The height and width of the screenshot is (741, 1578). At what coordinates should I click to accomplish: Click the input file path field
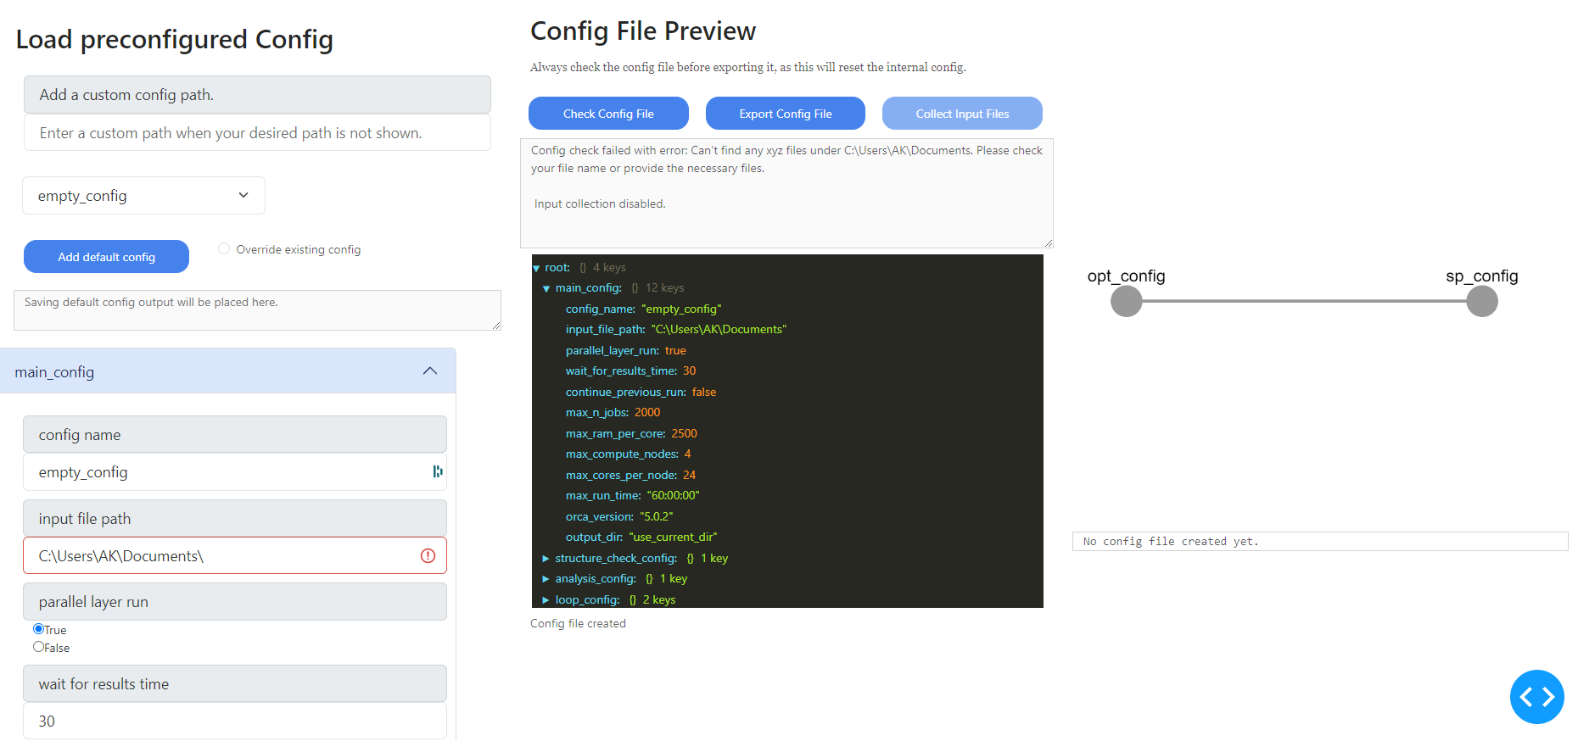click(x=235, y=555)
